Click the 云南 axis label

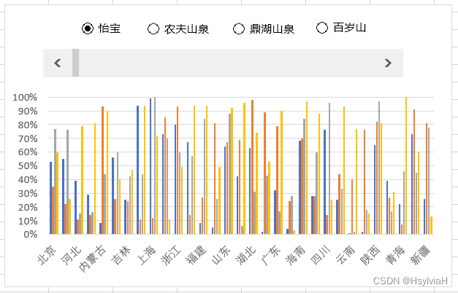(x=346, y=255)
